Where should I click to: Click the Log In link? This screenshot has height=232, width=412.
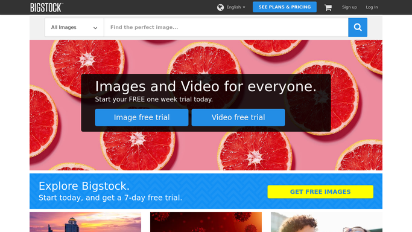point(372,7)
